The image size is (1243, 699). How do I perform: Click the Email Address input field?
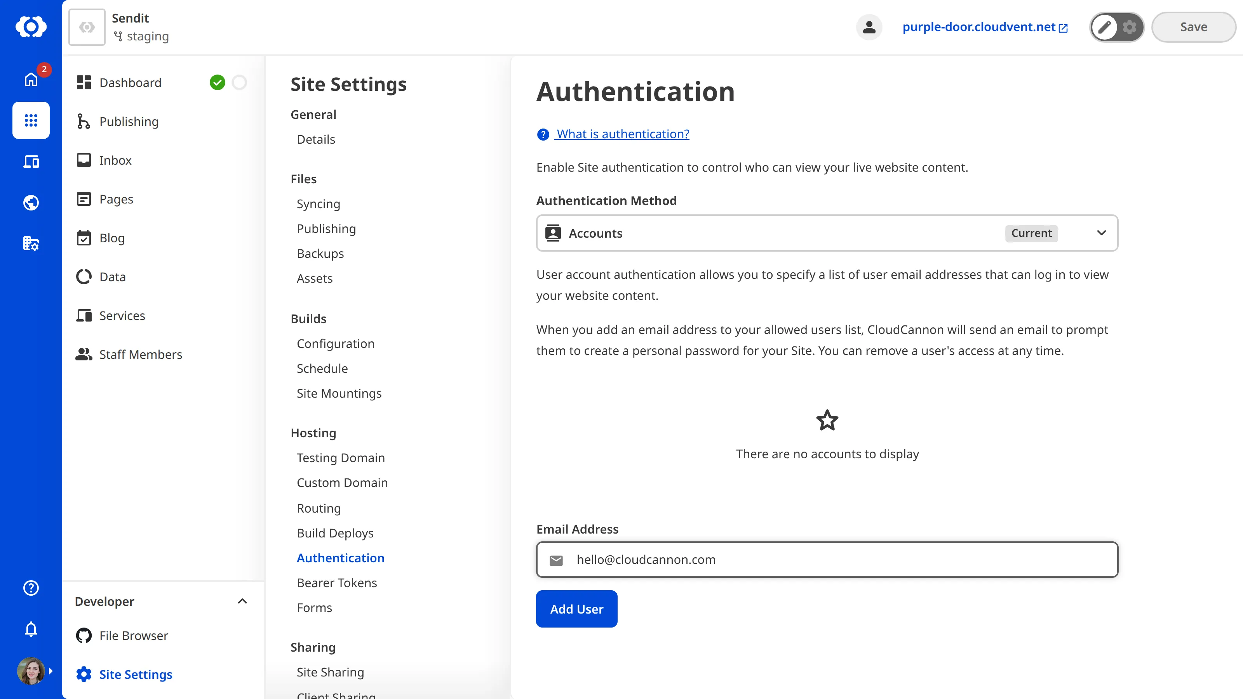(x=827, y=560)
